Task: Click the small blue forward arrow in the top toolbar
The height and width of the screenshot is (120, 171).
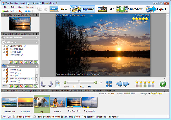Action: click(x=30, y=11)
